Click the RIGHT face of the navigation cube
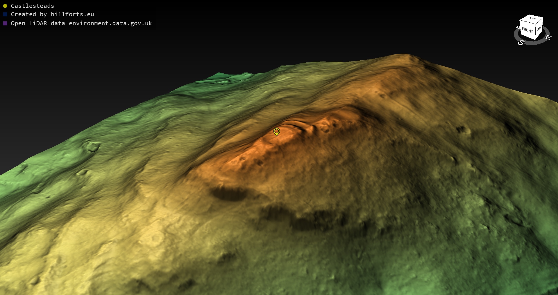Image resolution: width=558 pixels, height=295 pixels. point(539,29)
